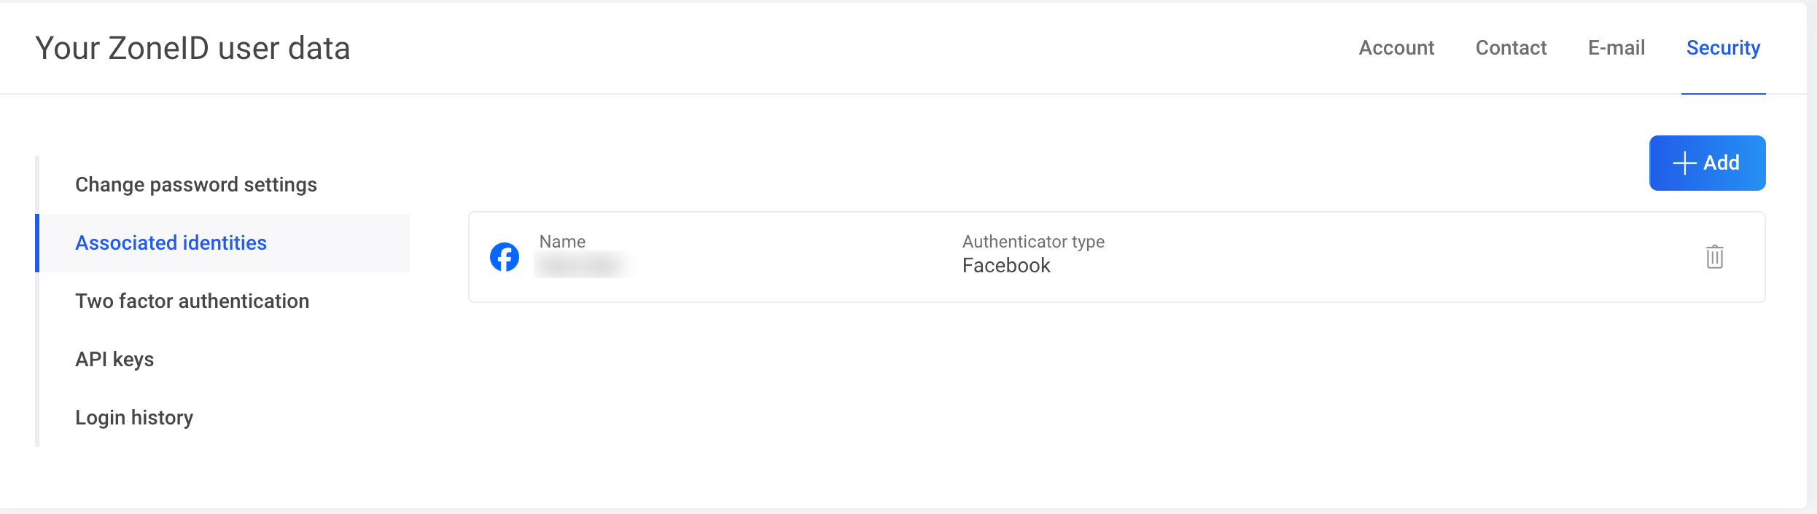Click the Authenticator type label
This screenshot has height=514, width=1817.
pos(1033,242)
